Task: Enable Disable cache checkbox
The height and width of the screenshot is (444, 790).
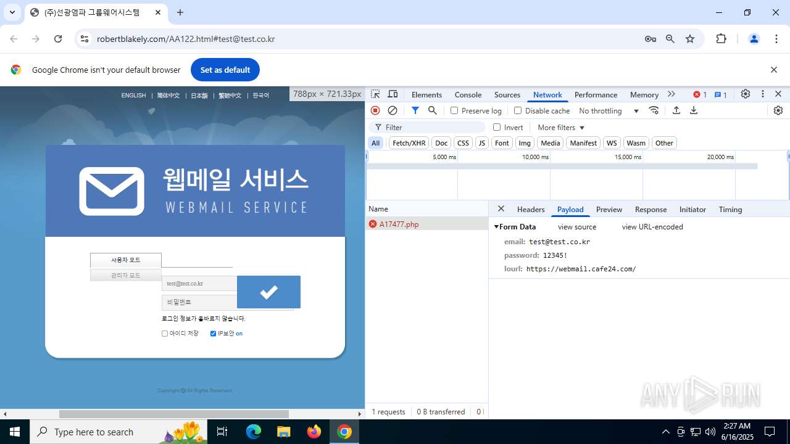Action: [518, 110]
